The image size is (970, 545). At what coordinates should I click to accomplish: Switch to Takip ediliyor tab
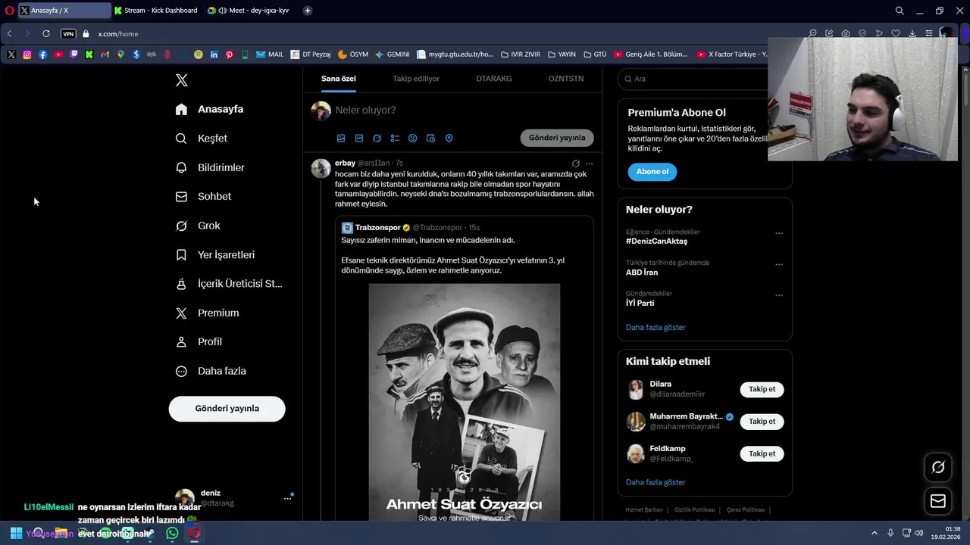coord(416,79)
